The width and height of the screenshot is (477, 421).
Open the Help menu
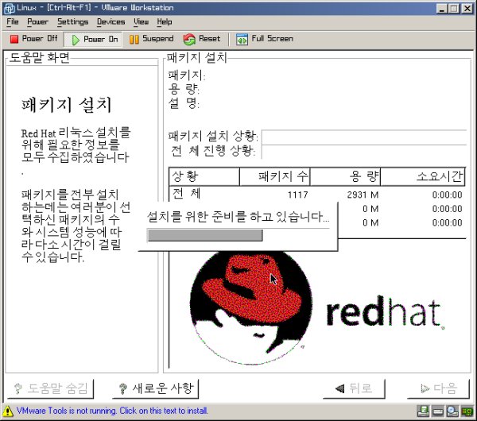[x=165, y=22]
